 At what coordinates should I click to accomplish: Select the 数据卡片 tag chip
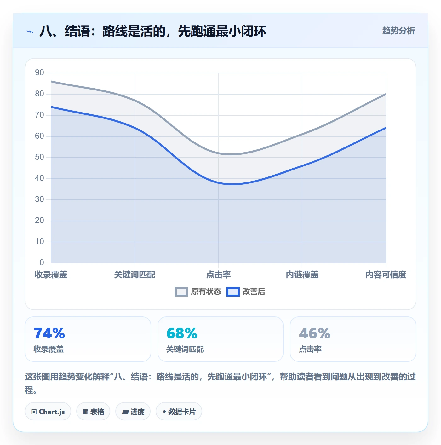coord(179,412)
